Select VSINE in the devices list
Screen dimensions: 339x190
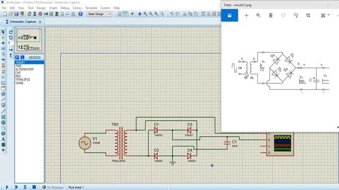coord(30,83)
